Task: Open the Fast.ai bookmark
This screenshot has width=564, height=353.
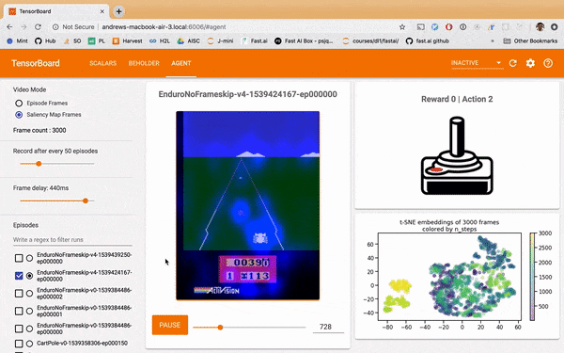Action: click(x=255, y=41)
